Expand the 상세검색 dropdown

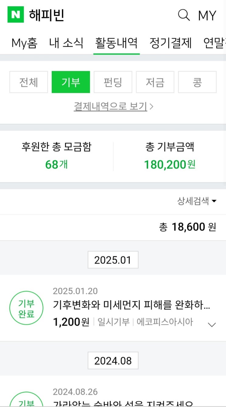(x=197, y=201)
